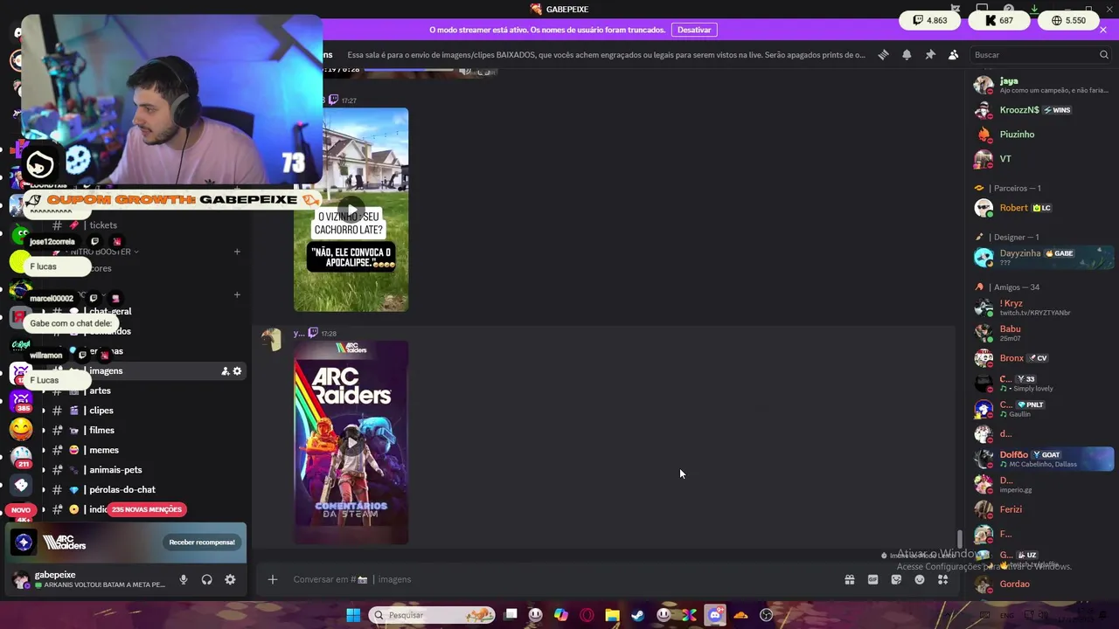
Task: Open member VT profile
Action: [1043, 159]
